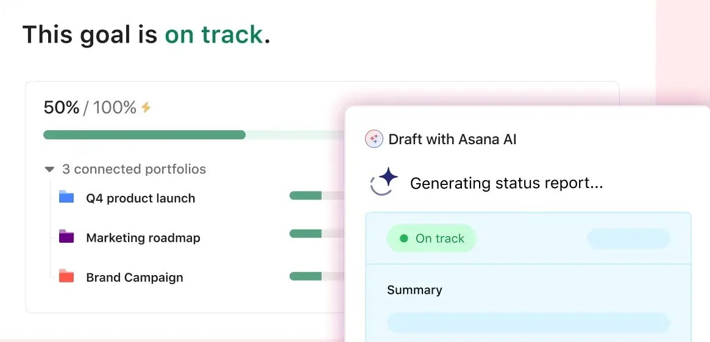The width and height of the screenshot is (710, 342).
Task: Click the Draft with Asana AI label
Action: pyautogui.click(x=452, y=139)
